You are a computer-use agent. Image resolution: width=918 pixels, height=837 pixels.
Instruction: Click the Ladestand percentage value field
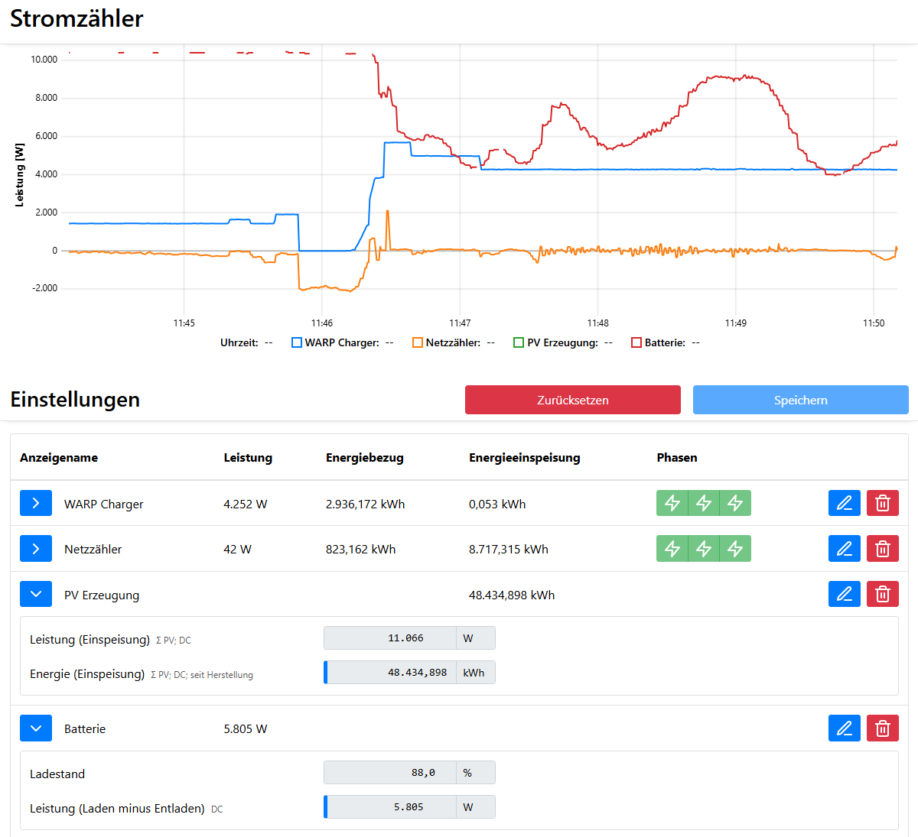[390, 773]
